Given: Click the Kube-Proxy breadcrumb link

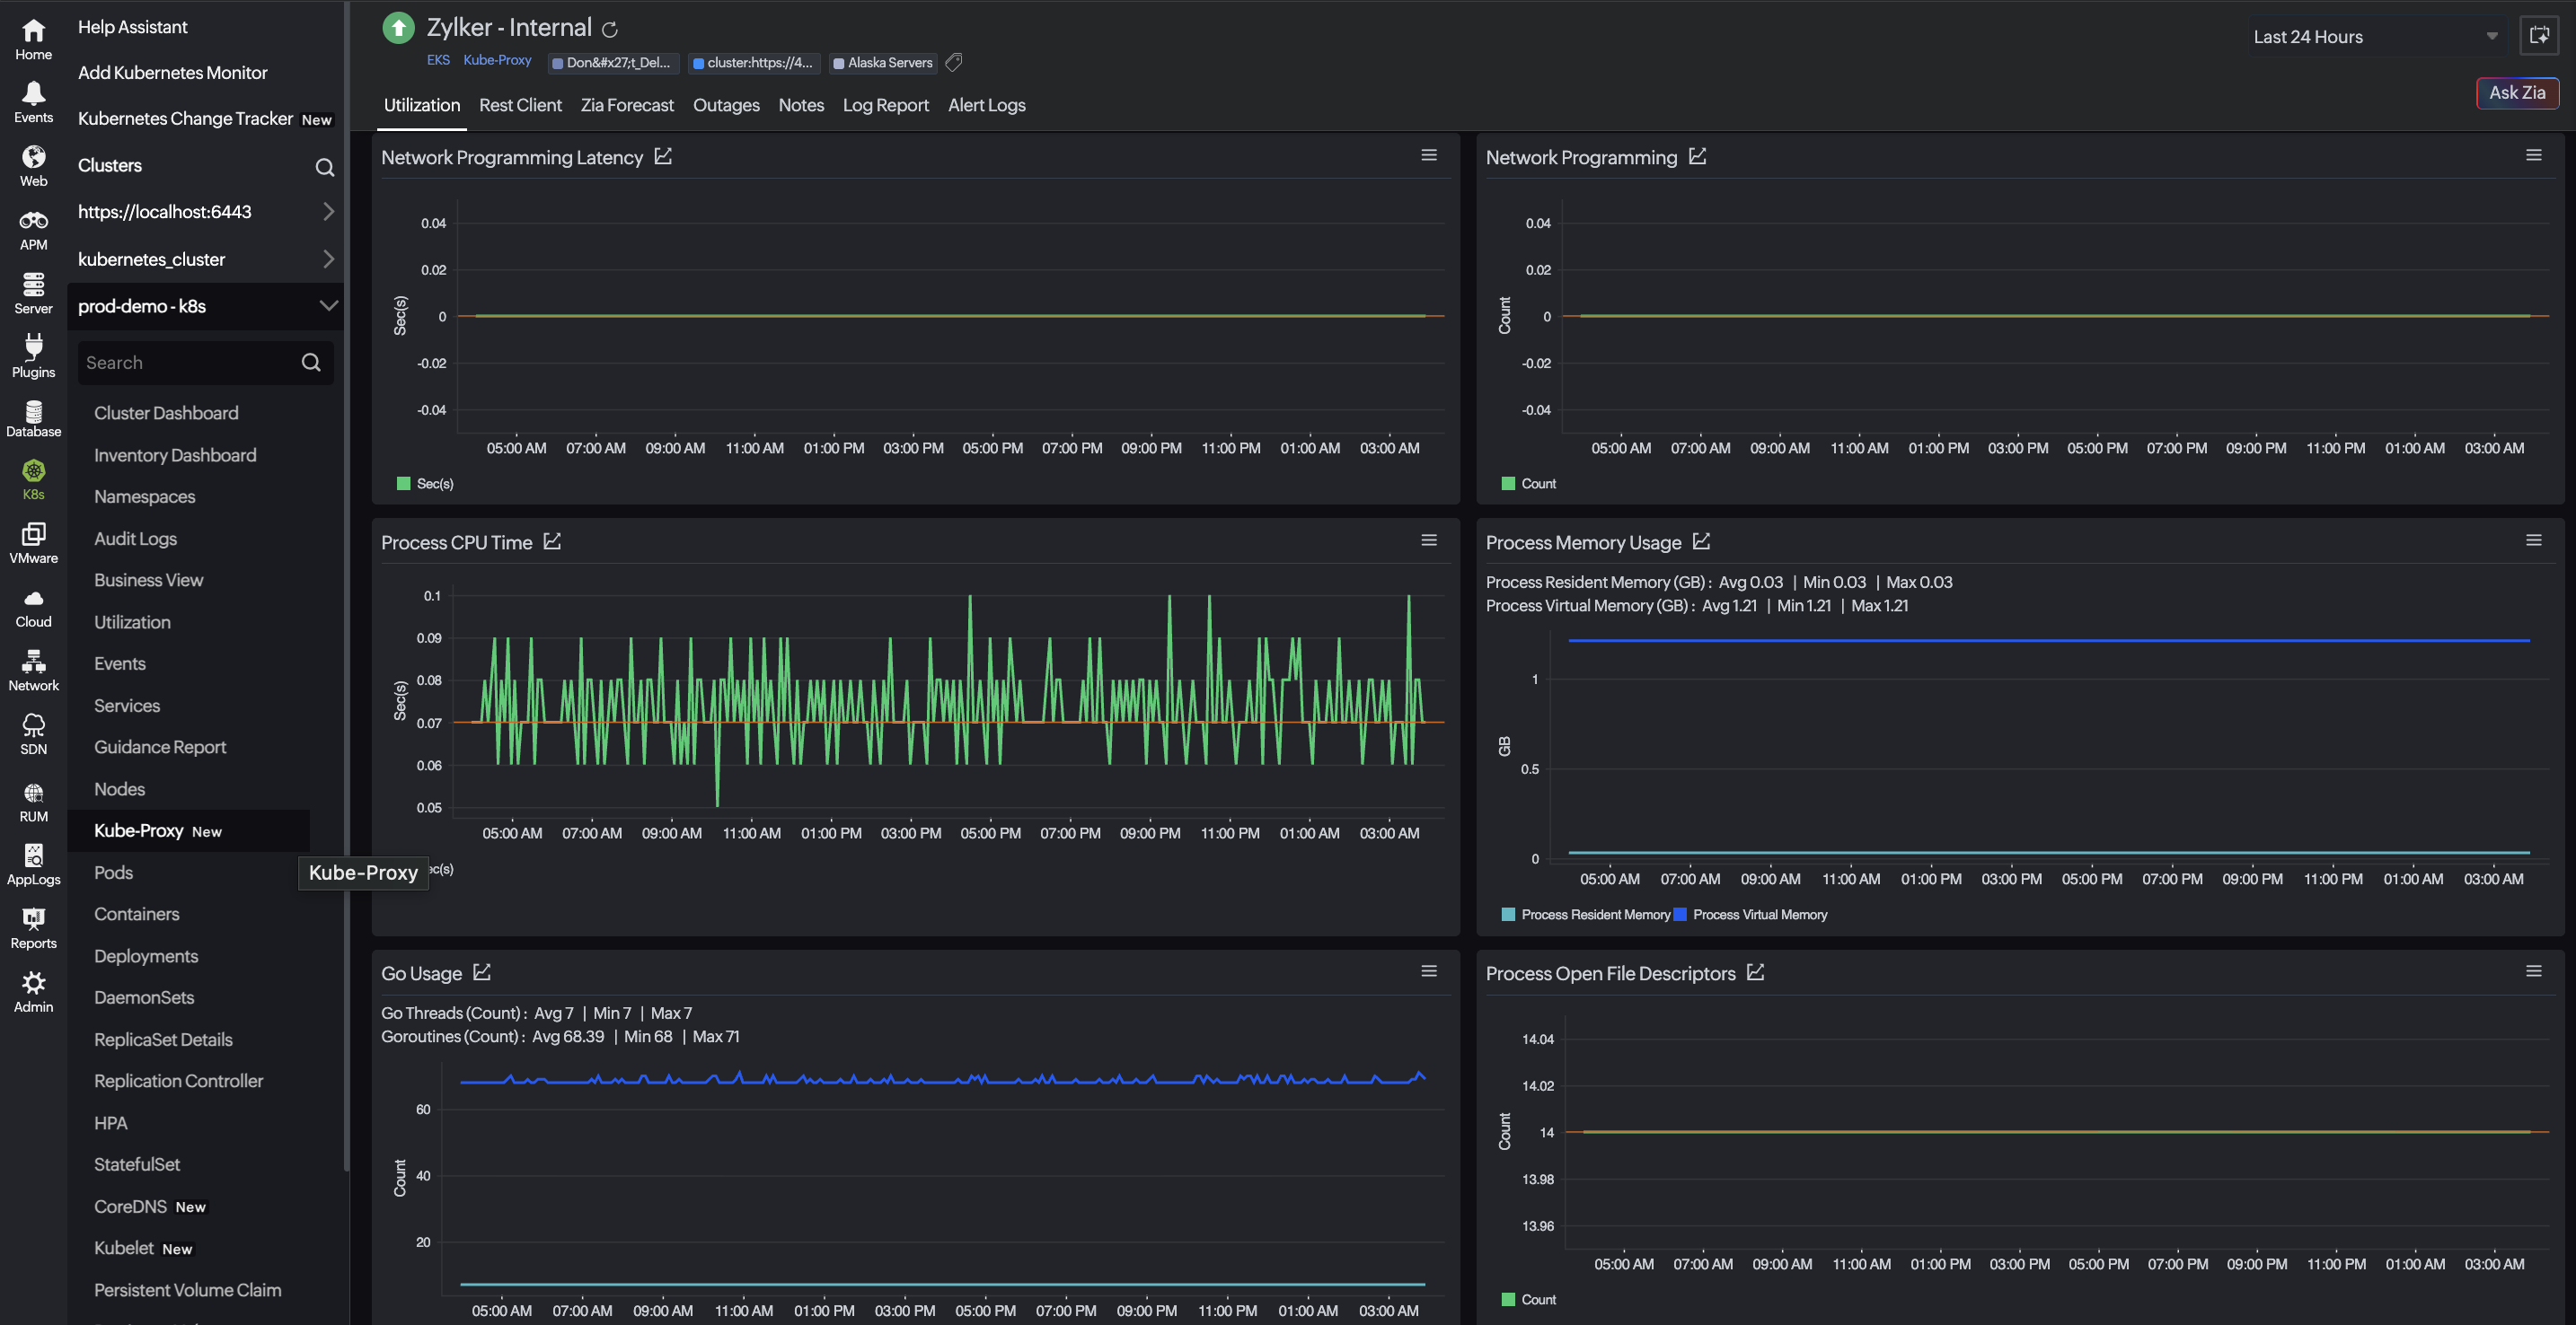Looking at the screenshot, I should tap(497, 60).
